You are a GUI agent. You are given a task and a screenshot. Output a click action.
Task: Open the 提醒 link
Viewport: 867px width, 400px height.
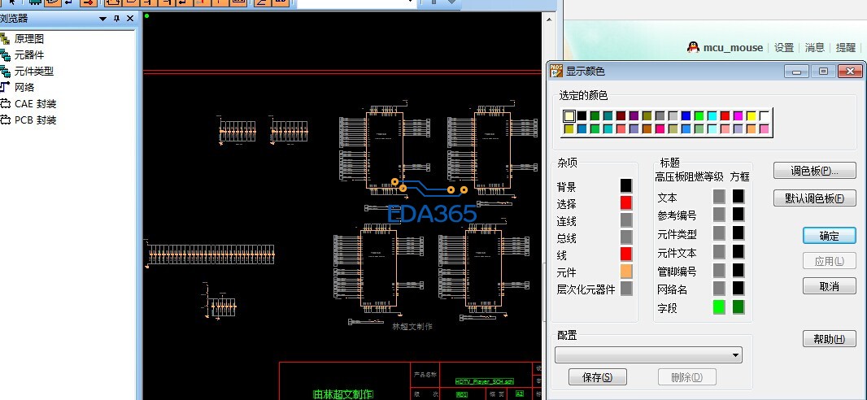[x=846, y=48]
